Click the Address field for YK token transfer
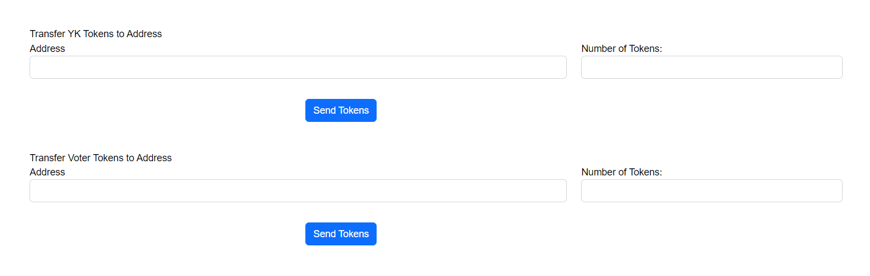 [298, 67]
